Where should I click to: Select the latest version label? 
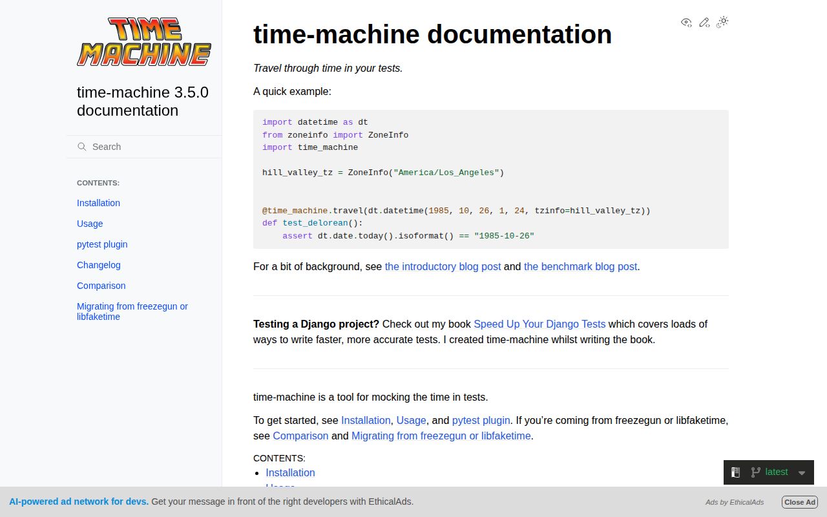(x=777, y=472)
